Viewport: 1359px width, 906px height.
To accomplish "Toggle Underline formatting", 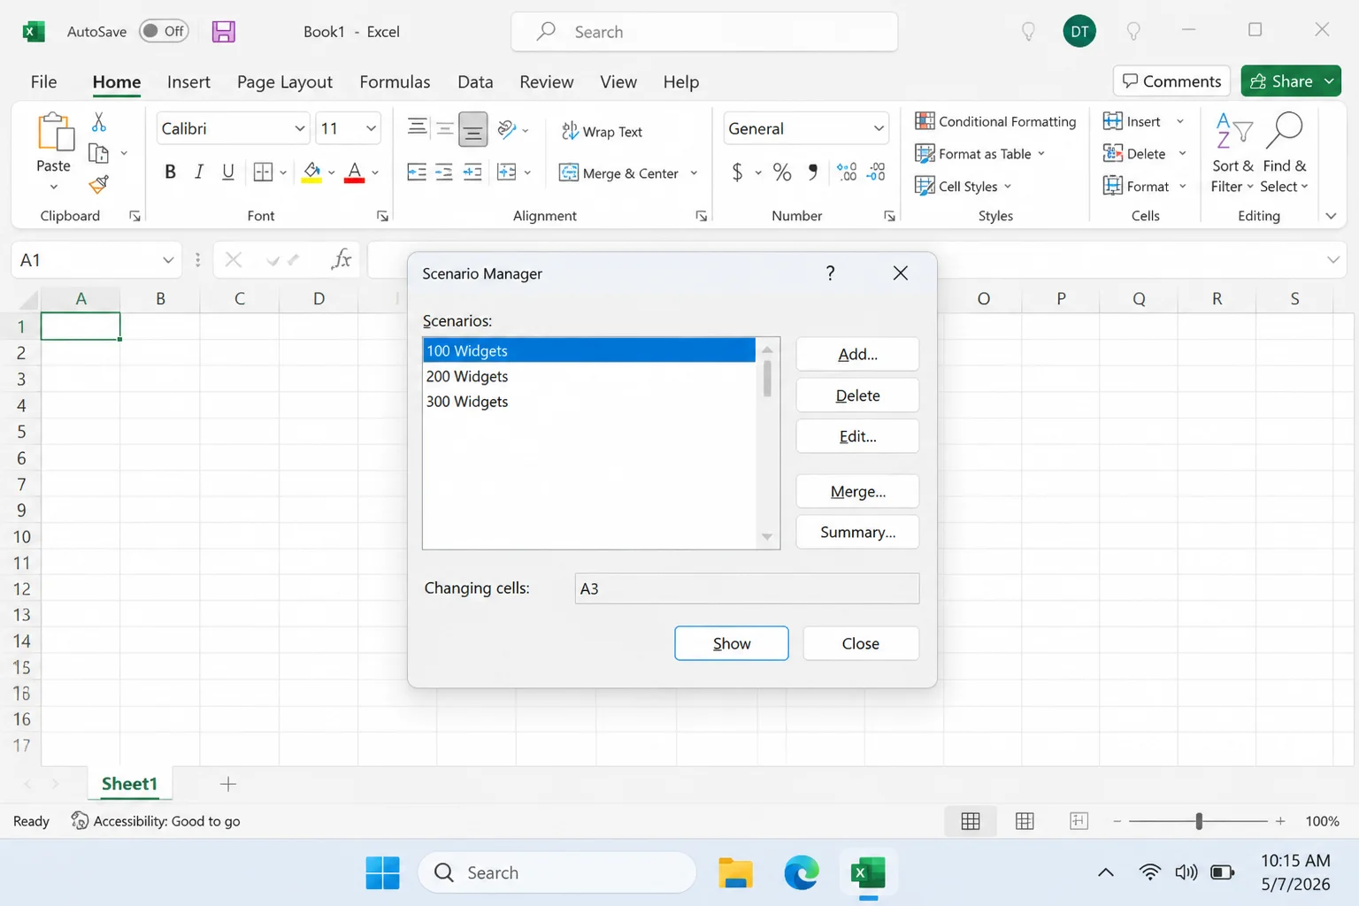I will tap(228, 173).
